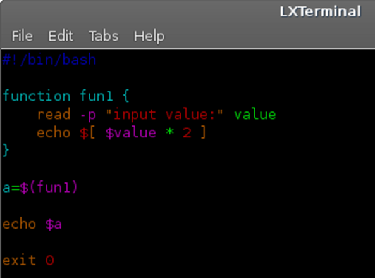Click the $value variable in arithmetic expression
This screenshot has width=375, height=278.
click(130, 133)
